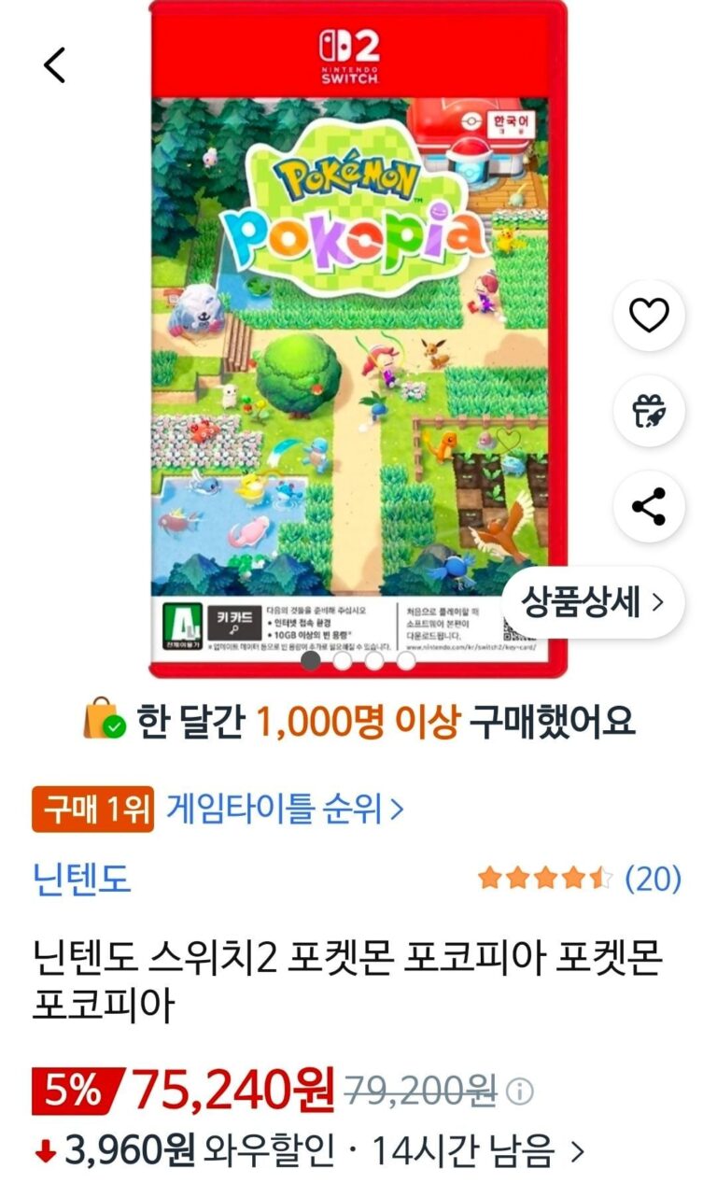Expand 와우할인 discount details chevron
This screenshot has height=1183, width=717.
click(x=577, y=1151)
